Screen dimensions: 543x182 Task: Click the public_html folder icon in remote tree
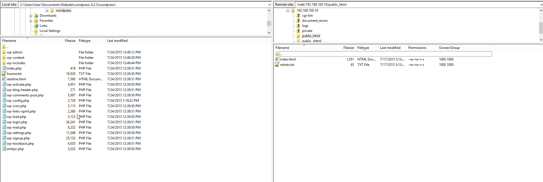coord(298,36)
